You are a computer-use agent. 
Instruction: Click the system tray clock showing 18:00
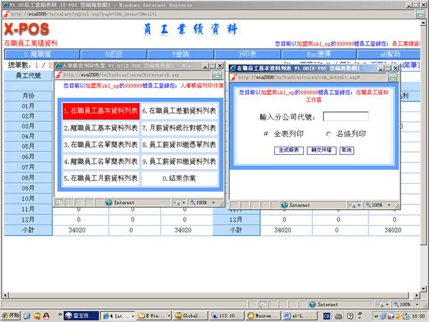pyautogui.click(x=417, y=315)
